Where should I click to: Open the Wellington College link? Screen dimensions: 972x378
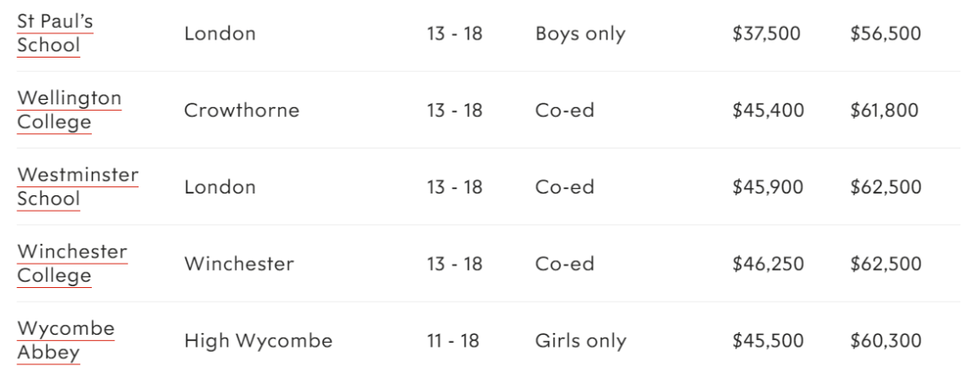tap(69, 111)
